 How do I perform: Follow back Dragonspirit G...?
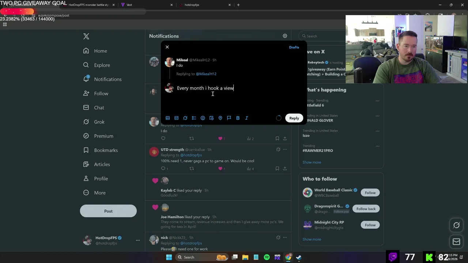tap(366, 209)
